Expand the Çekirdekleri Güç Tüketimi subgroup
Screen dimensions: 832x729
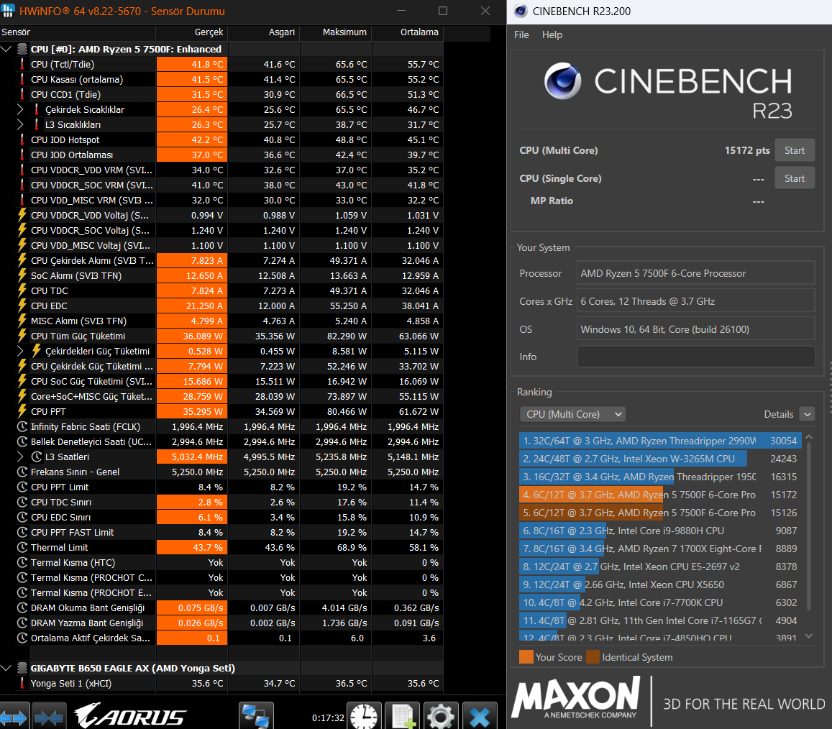click(20, 352)
